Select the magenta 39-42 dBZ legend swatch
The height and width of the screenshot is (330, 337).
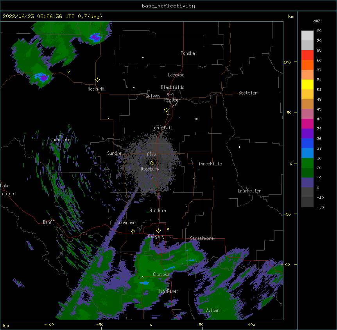tap(307, 123)
